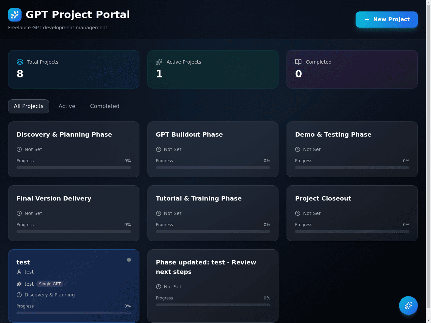This screenshot has width=431, height=323.
Task: Click the clock icon beside Discovery & Planning
Action: pyautogui.click(x=19, y=295)
